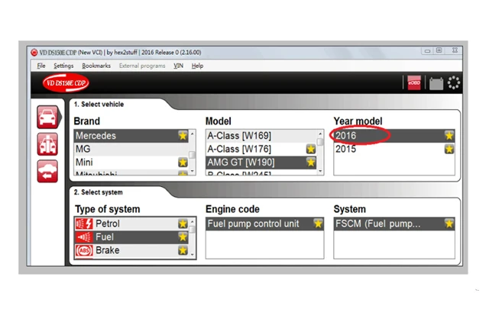Click the ABS Brake system icon

pyautogui.click(x=84, y=250)
